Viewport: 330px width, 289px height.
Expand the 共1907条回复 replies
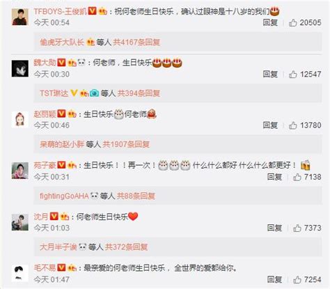point(126,144)
